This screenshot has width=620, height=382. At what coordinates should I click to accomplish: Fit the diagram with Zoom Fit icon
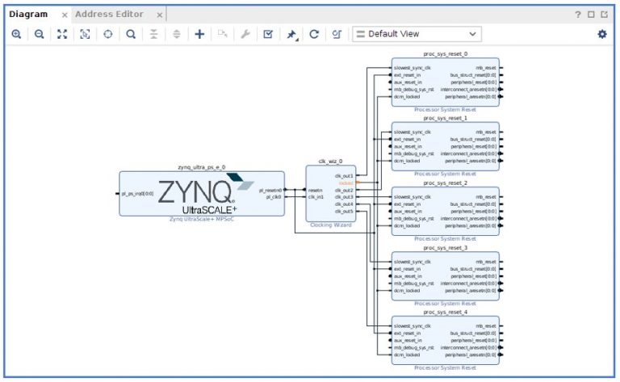point(62,35)
